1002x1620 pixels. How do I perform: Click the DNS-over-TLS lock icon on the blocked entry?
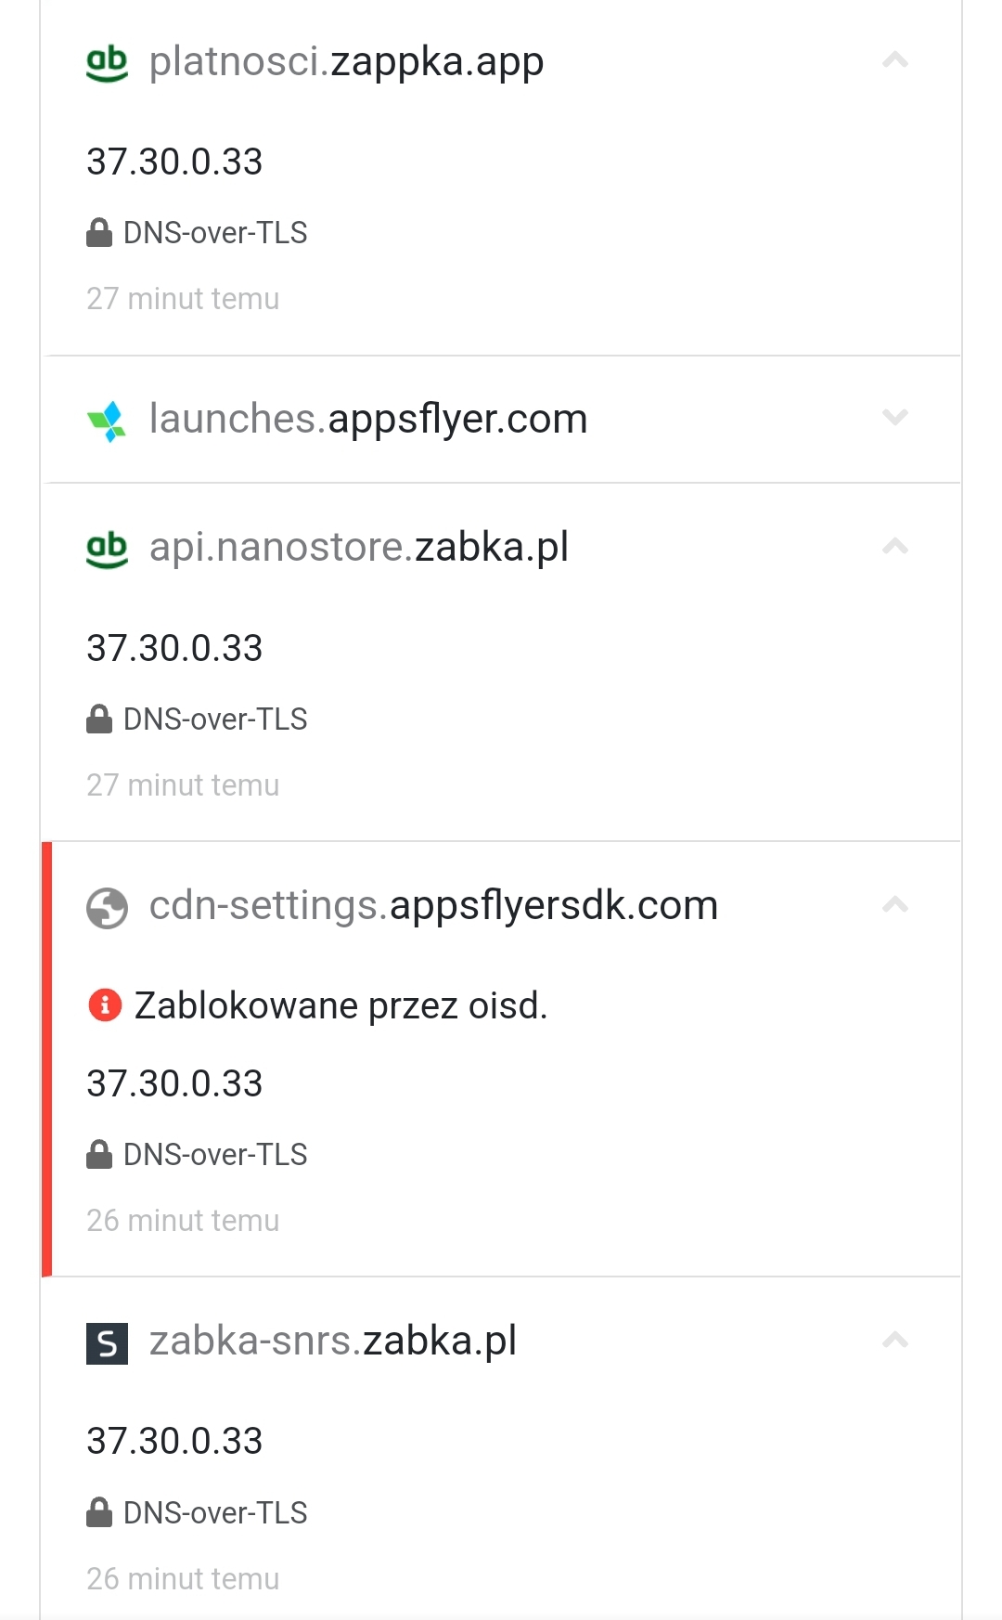(x=98, y=1153)
